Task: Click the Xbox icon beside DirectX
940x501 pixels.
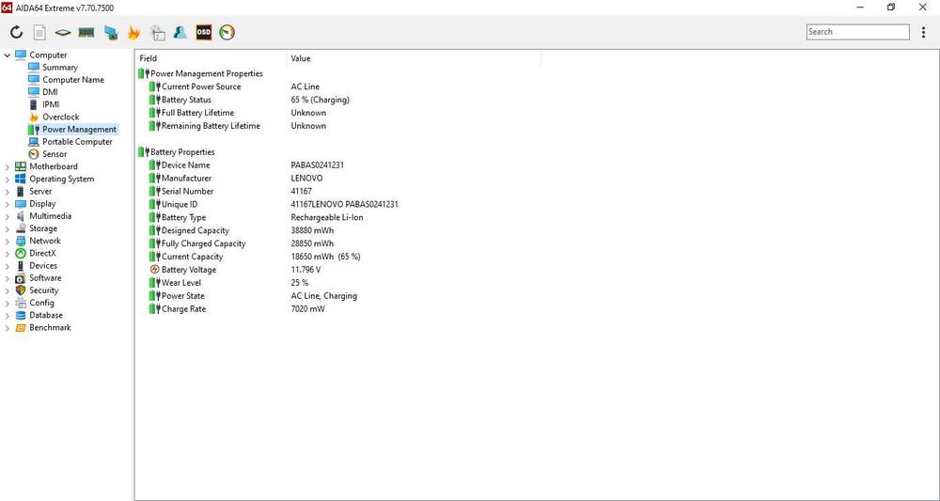Action: pyautogui.click(x=21, y=253)
